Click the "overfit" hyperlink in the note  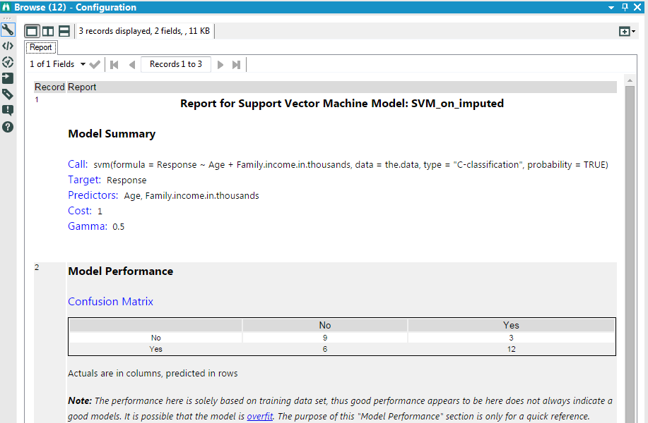tap(259, 416)
